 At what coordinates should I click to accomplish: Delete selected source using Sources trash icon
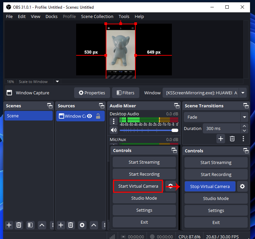point(70,225)
